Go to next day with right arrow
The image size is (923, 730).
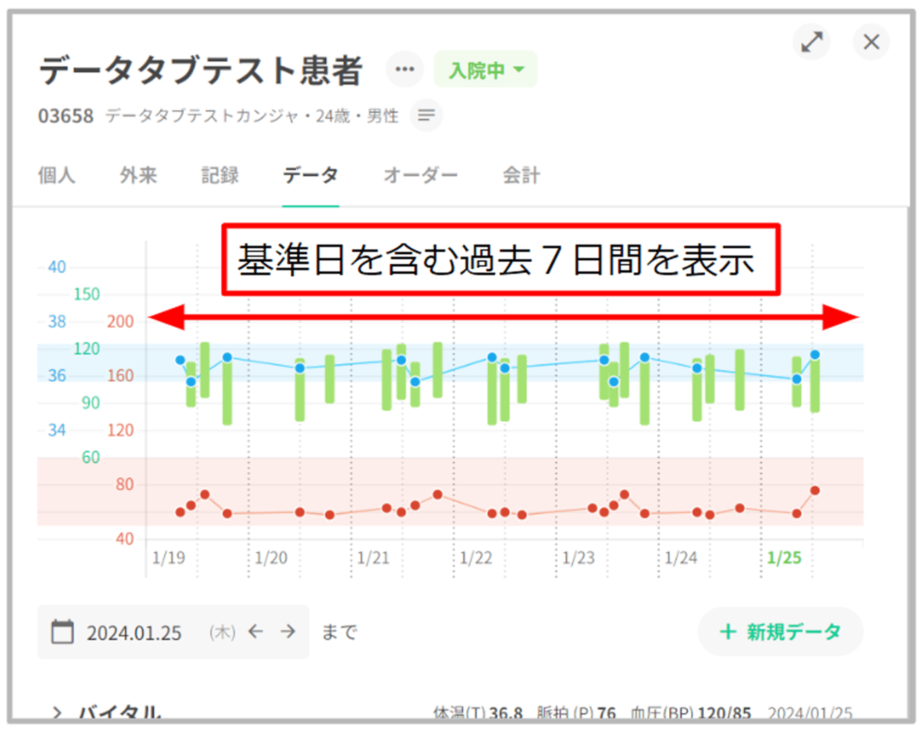288,631
